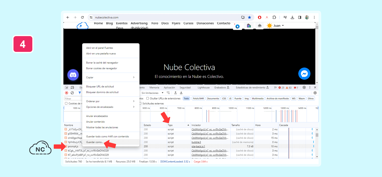The width and height of the screenshot is (382, 177).
Task: Open the Messenger chat bubble icon
Action: click(304, 74)
